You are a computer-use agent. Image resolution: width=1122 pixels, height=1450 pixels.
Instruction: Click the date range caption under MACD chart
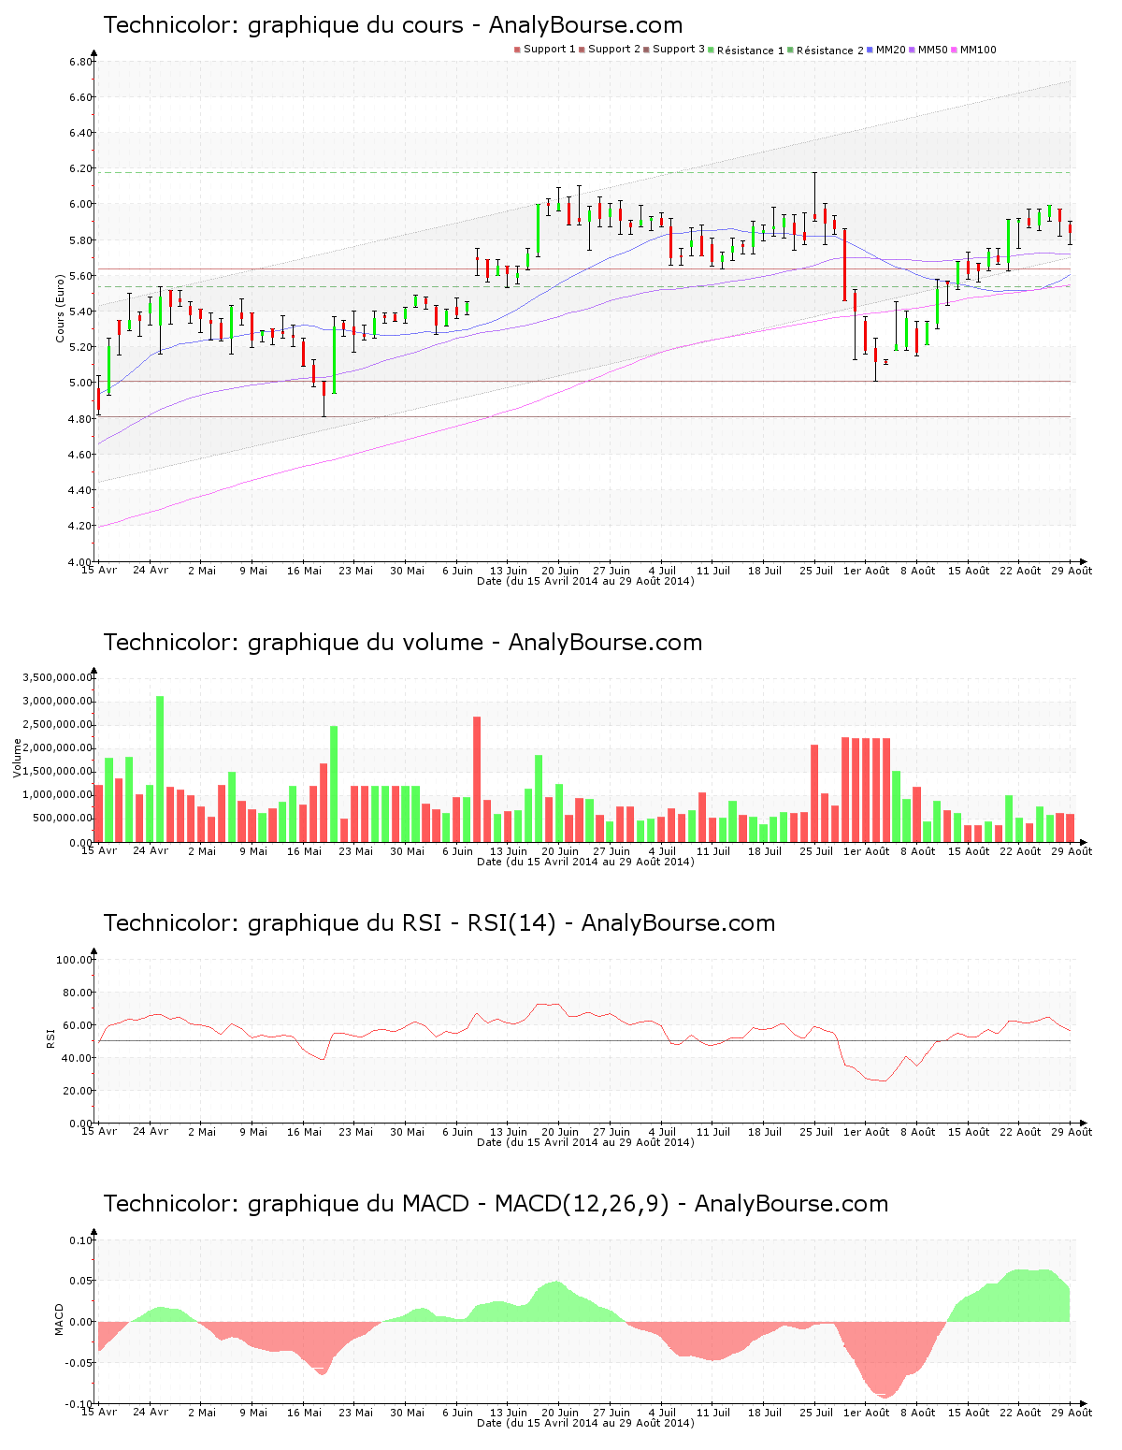(585, 1423)
